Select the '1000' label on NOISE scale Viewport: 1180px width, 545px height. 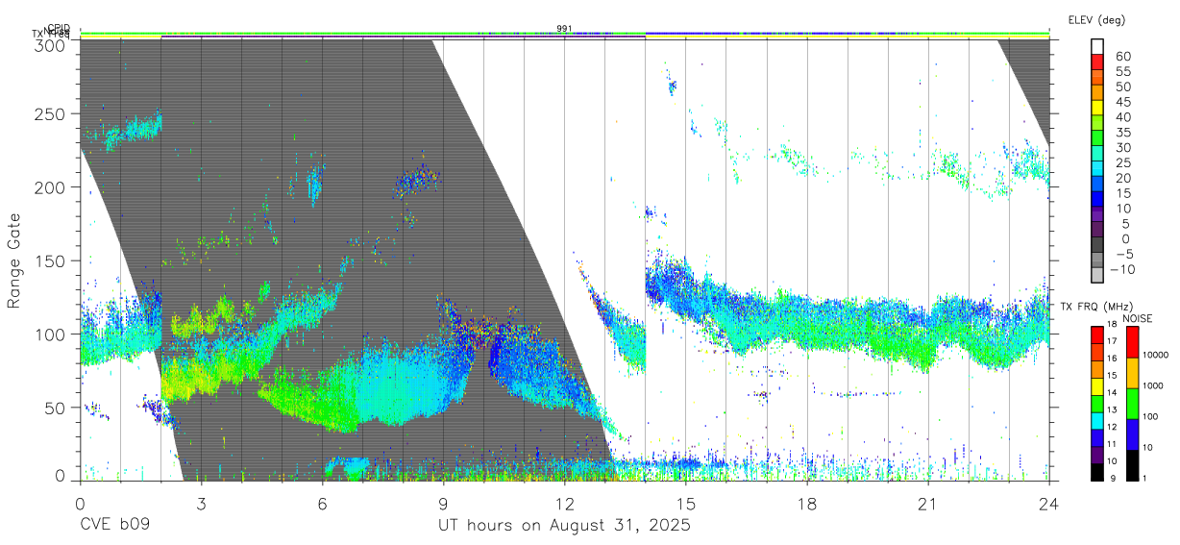pyautogui.click(x=1154, y=386)
